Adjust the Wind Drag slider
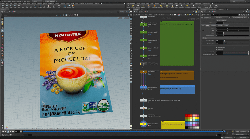250x139 pixels. 236,33
